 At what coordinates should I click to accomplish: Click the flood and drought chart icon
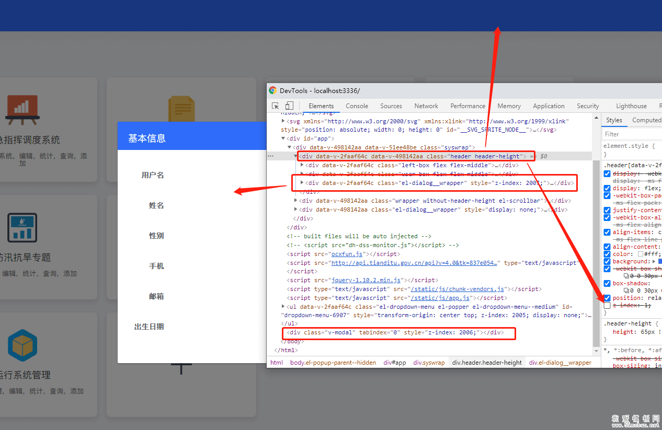click(x=22, y=227)
